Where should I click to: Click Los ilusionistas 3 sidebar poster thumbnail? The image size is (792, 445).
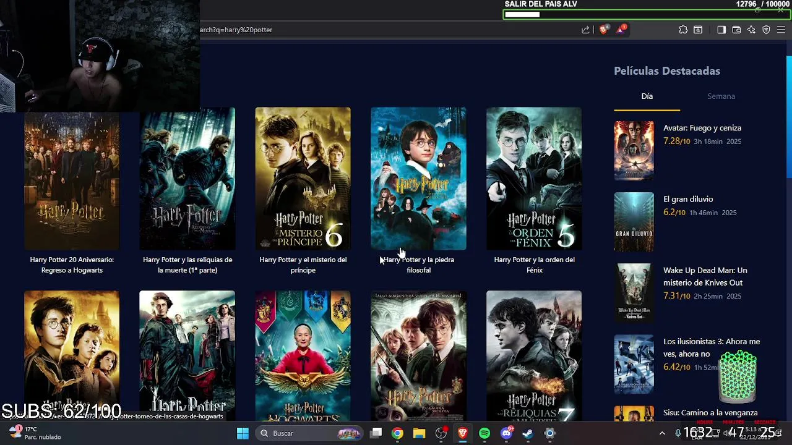634,364
